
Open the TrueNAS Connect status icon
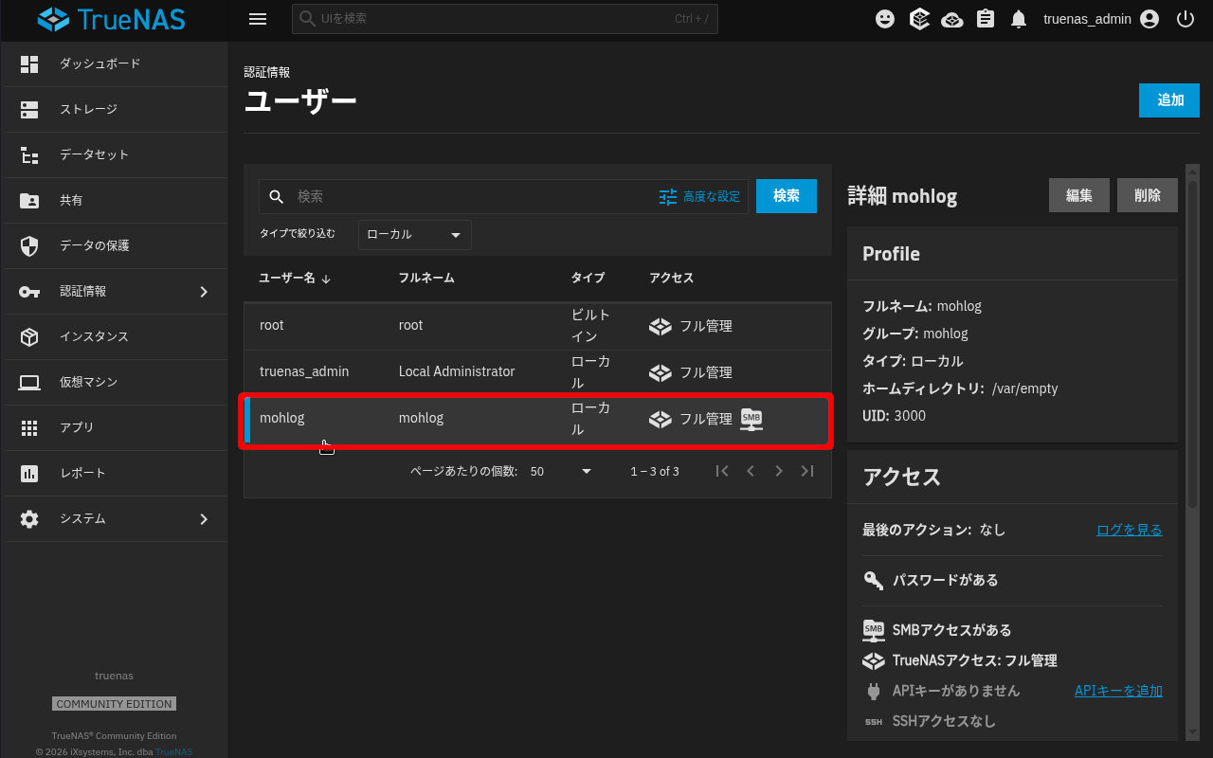(x=918, y=19)
